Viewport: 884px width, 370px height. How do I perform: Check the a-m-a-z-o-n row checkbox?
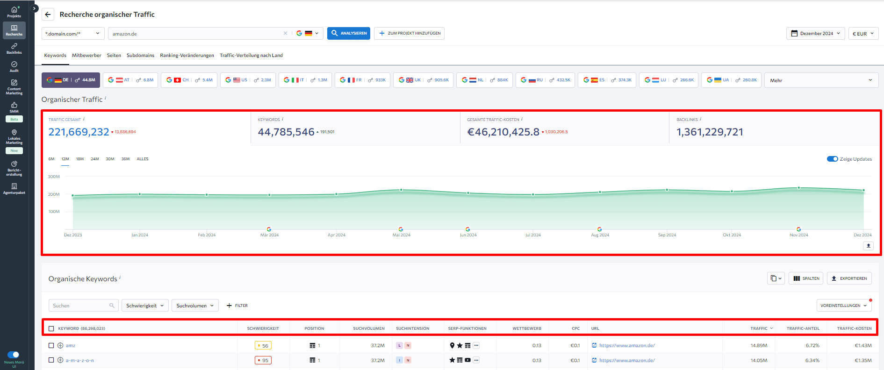coord(51,360)
